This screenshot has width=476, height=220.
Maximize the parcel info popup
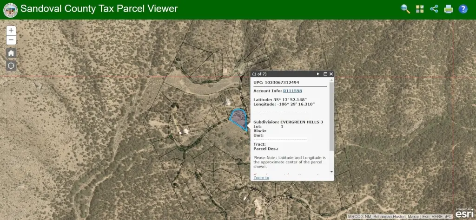click(x=325, y=74)
